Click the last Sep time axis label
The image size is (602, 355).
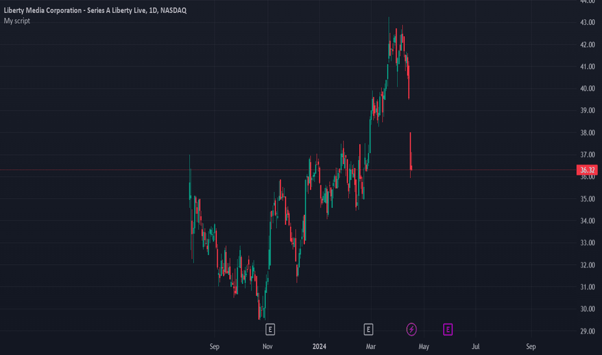point(530,347)
